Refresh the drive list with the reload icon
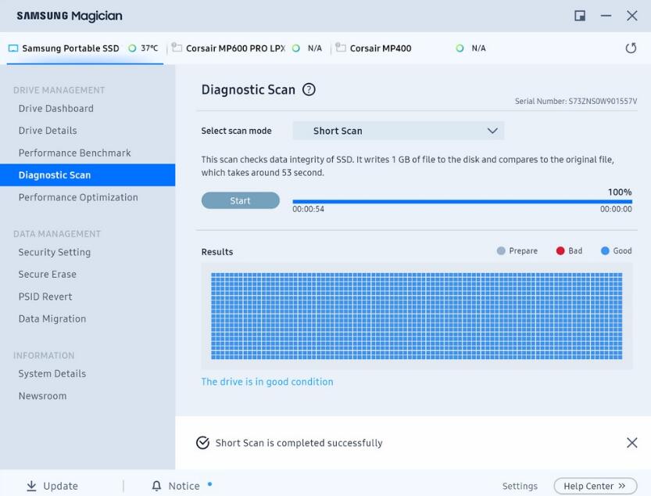This screenshot has width=651, height=496. click(x=631, y=49)
